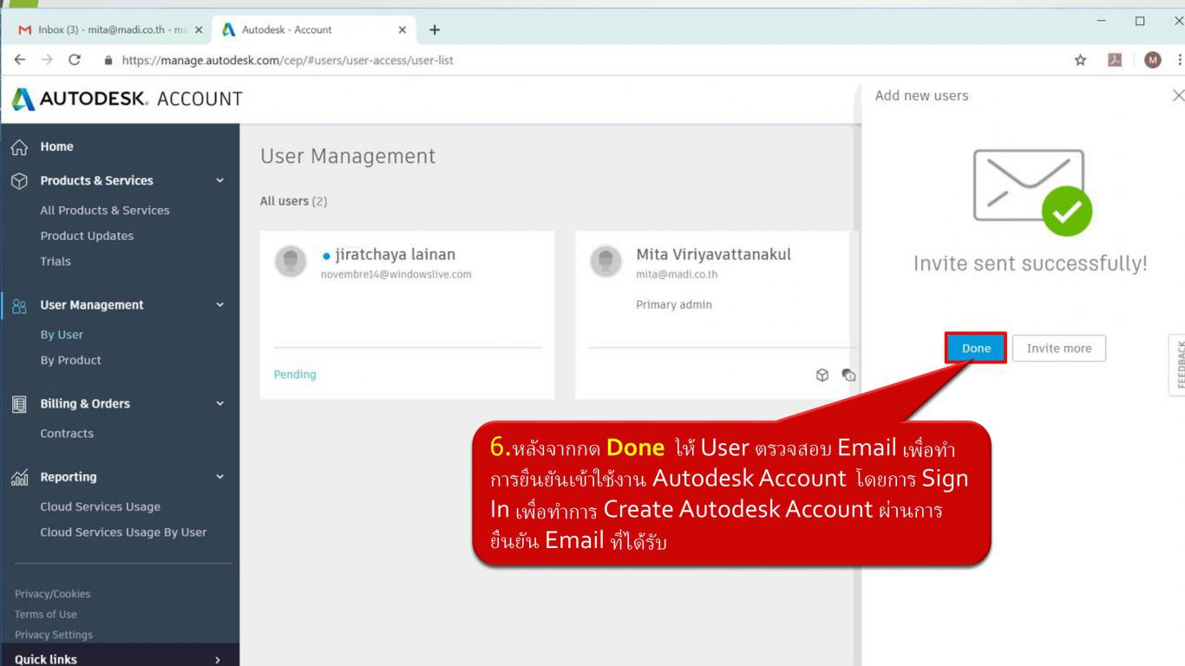This screenshot has height=666, width=1185.
Task: Click jiratchaya lainan's avatar icon
Action: pos(291,261)
